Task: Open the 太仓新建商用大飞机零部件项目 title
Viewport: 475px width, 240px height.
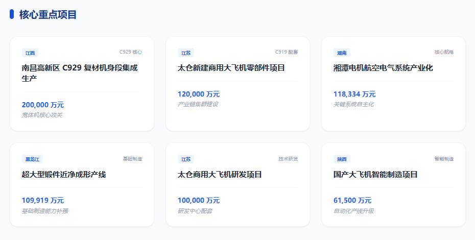Action: [x=231, y=68]
